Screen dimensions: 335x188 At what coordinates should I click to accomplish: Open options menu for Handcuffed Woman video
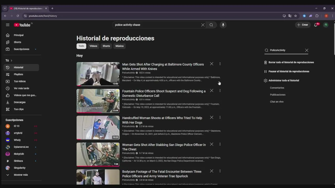coord(220,118)
